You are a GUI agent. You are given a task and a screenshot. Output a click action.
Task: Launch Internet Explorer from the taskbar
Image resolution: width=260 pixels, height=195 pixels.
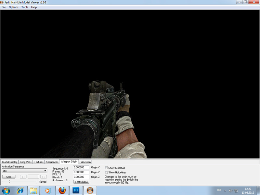tap(20, 190)
